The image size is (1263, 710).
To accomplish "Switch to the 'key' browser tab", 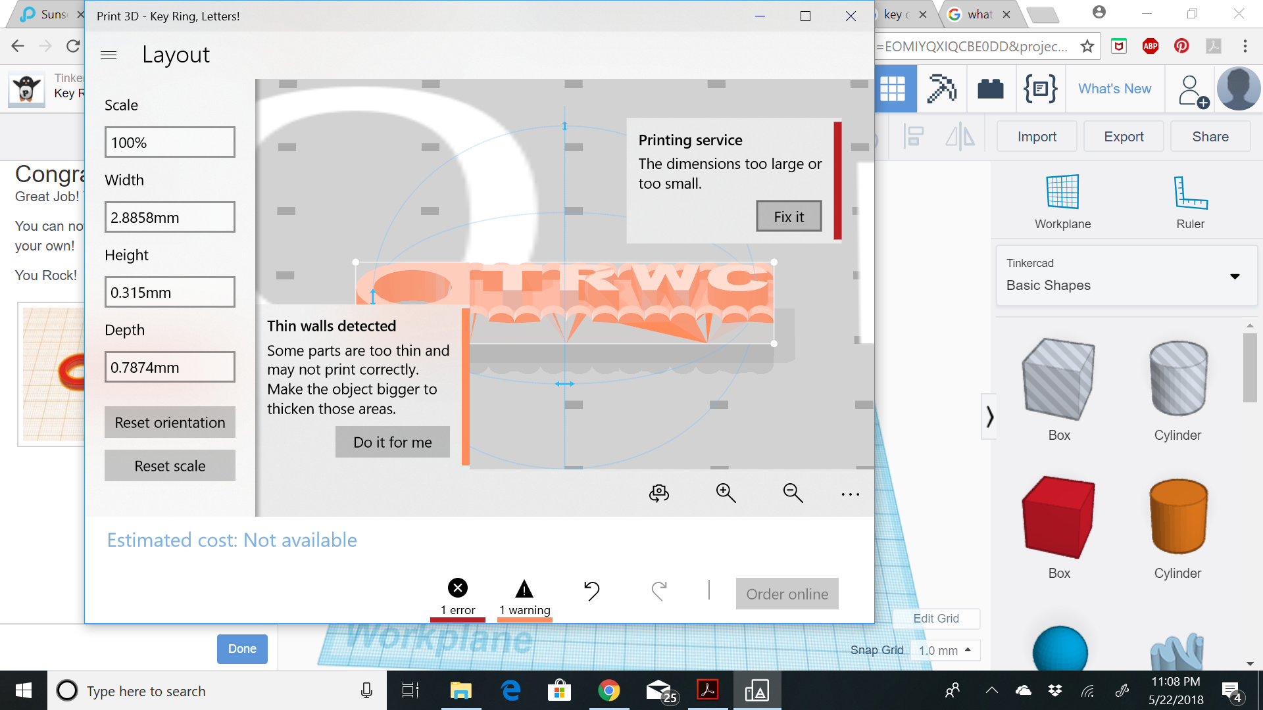I will (x=897, y=14).
